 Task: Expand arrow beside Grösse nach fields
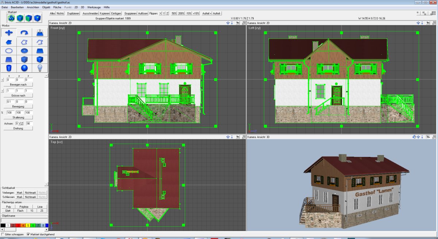click(x=3, y=90)
